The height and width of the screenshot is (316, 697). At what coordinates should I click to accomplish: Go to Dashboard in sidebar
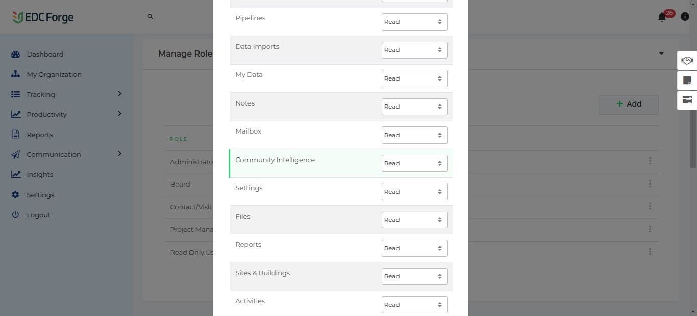pos(45,54)
